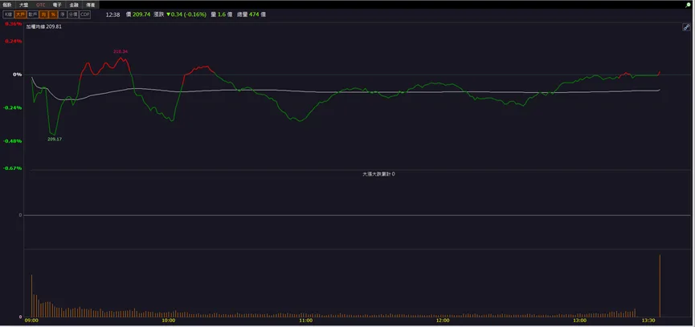This screenshot has width=695, height=327.
Task: Click the high label 210.34 on chart
Action: tap(121, 52)
